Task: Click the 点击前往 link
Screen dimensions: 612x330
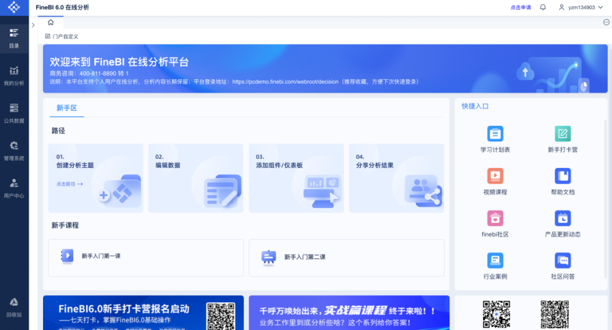Action: click(x=70, y=184)
